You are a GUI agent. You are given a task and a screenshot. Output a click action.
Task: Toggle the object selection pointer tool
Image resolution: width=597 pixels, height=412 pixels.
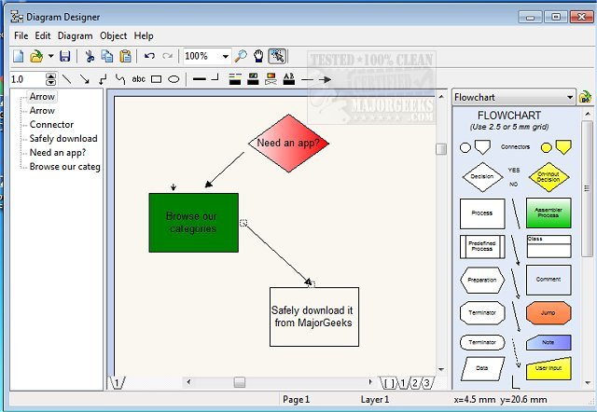coord(278,56)
